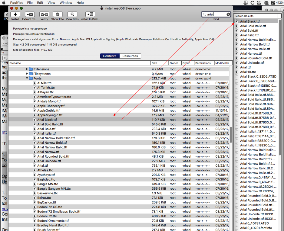Screen dimensions: 284x231
Task: Select AmericanTypewriter.ttc file icon
Action: pyautogui.click(x=35, y=97)
